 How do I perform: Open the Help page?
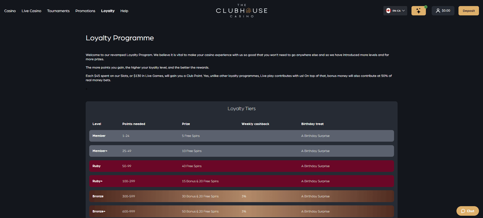coord(124,11)
